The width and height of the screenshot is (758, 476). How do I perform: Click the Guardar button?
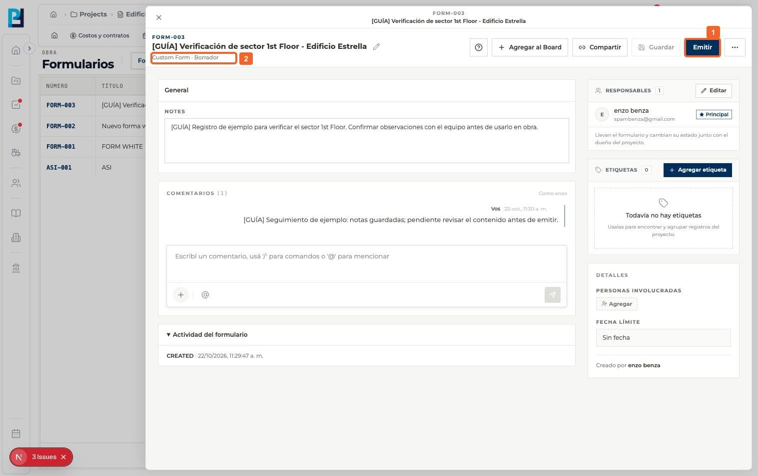click(x=656, y=47)
